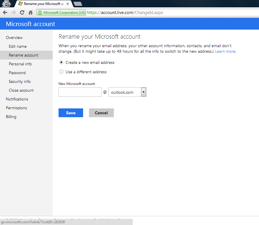
Task: Click the browser forward arrow
Action: coord(13,13)
